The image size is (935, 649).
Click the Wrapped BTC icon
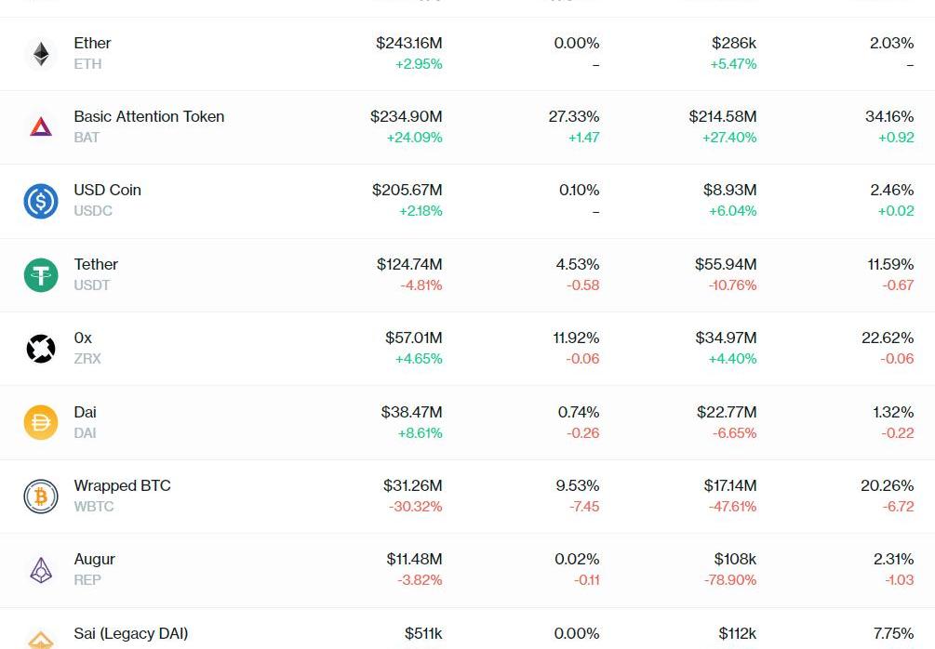[41, 497]
